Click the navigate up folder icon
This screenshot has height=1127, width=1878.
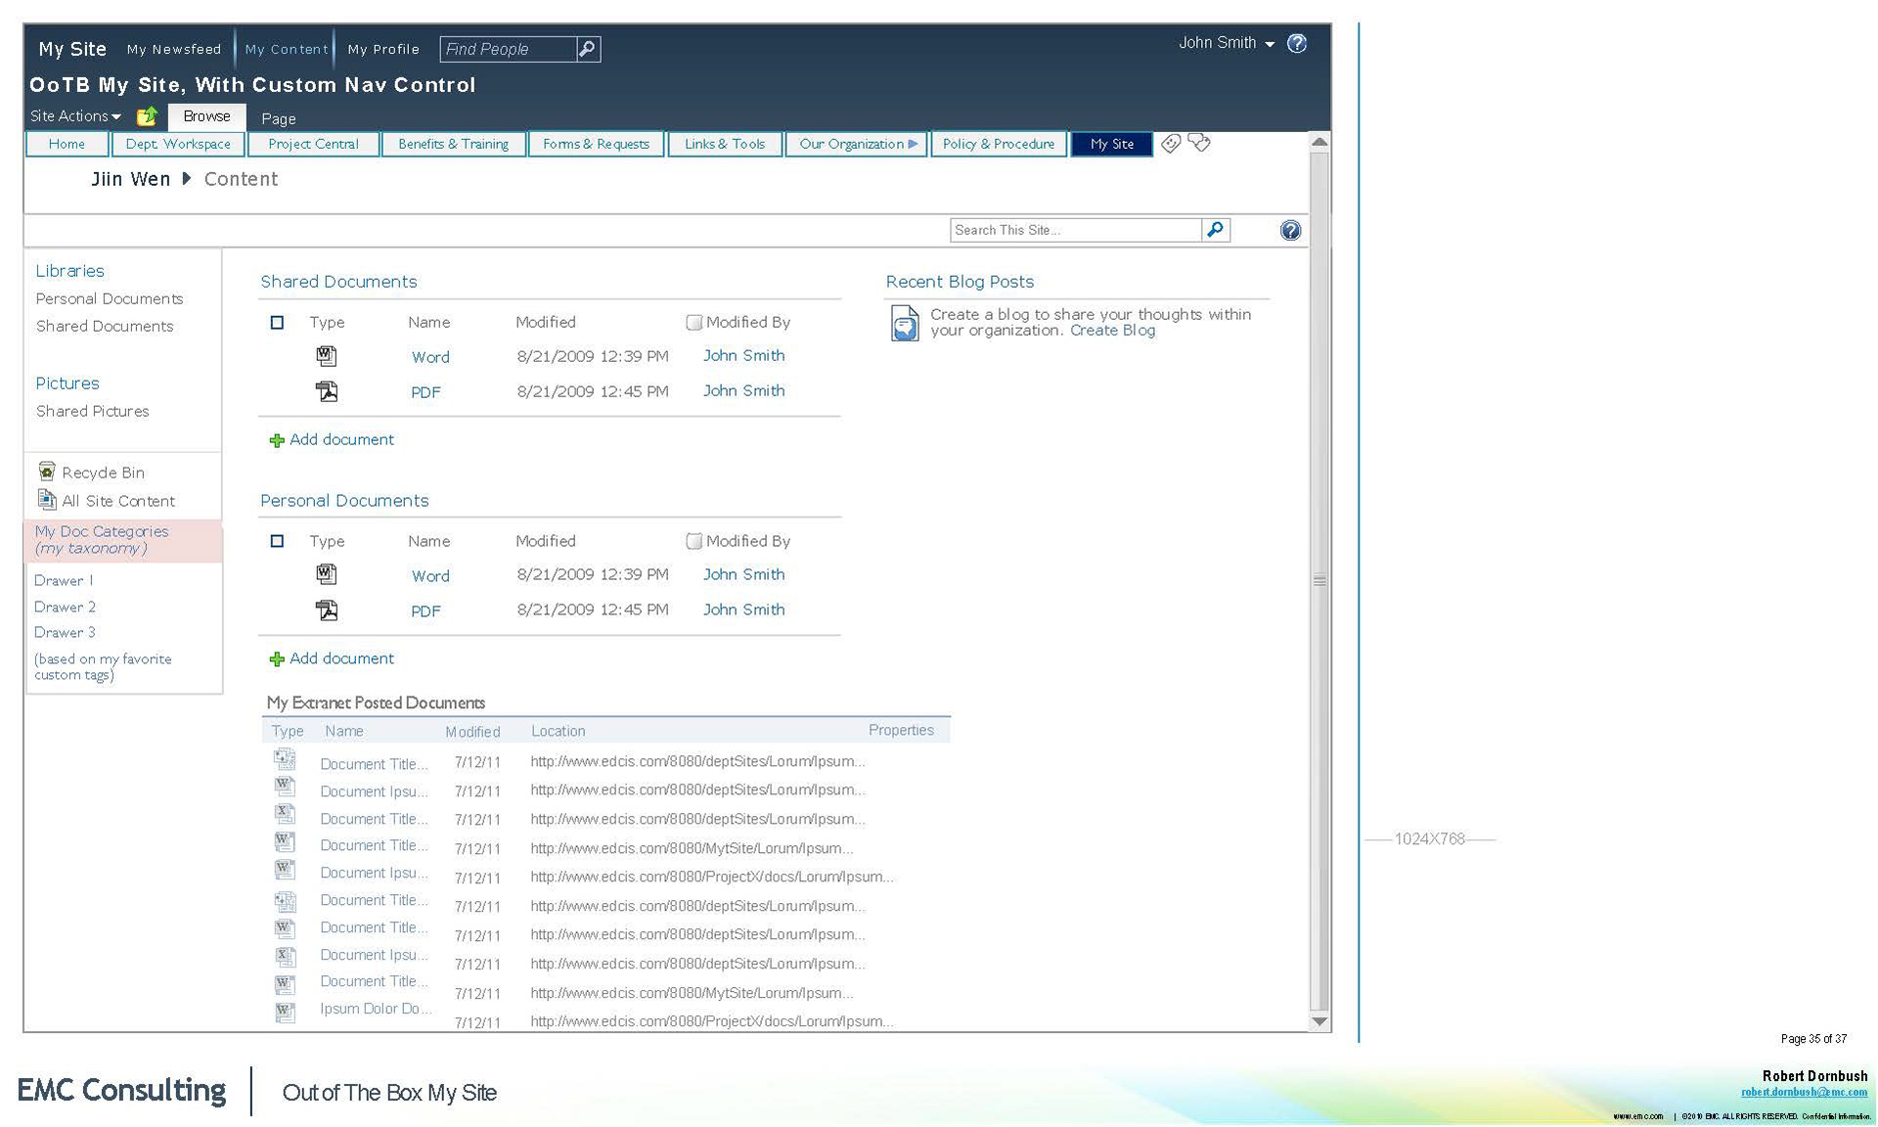click(x=147, y=116)
